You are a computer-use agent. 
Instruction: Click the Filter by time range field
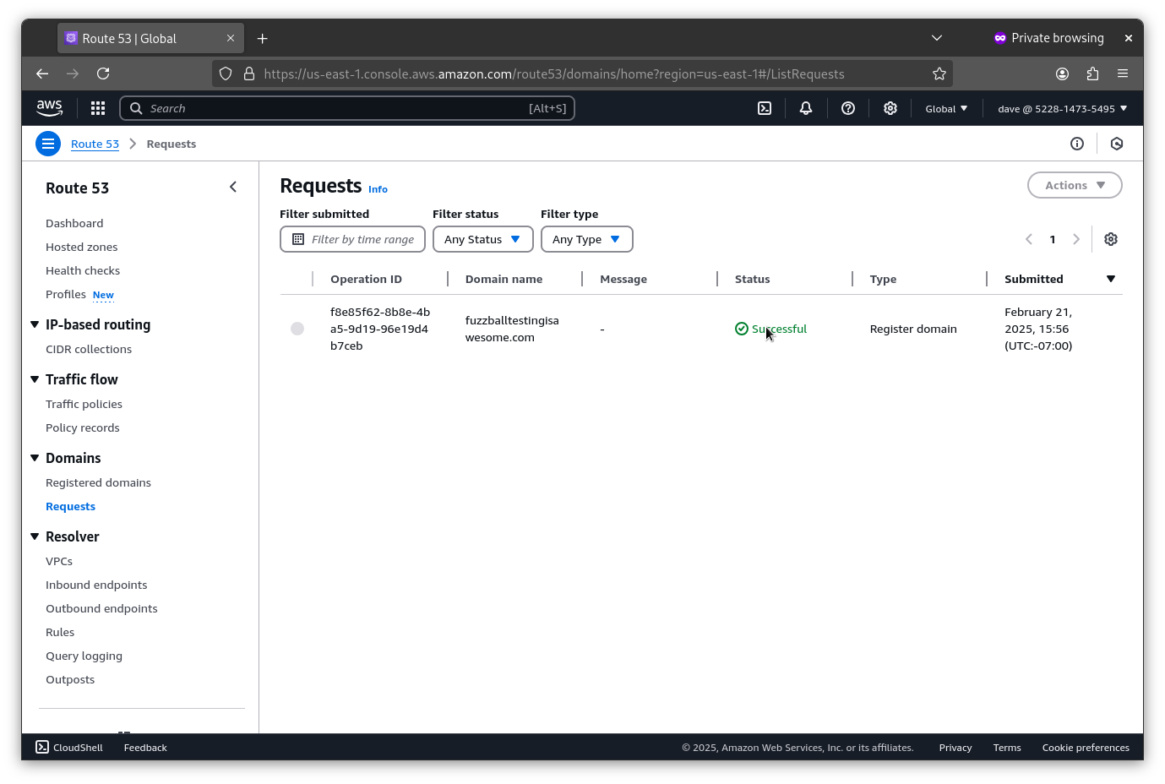[x=352, y=239]
